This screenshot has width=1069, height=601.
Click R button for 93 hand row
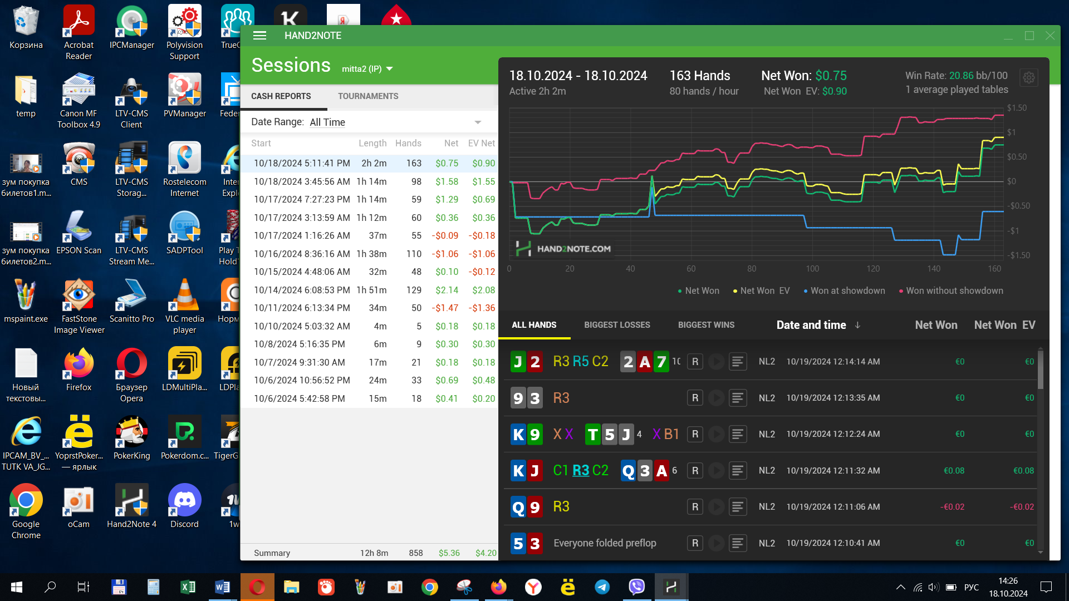pos(695,398)
